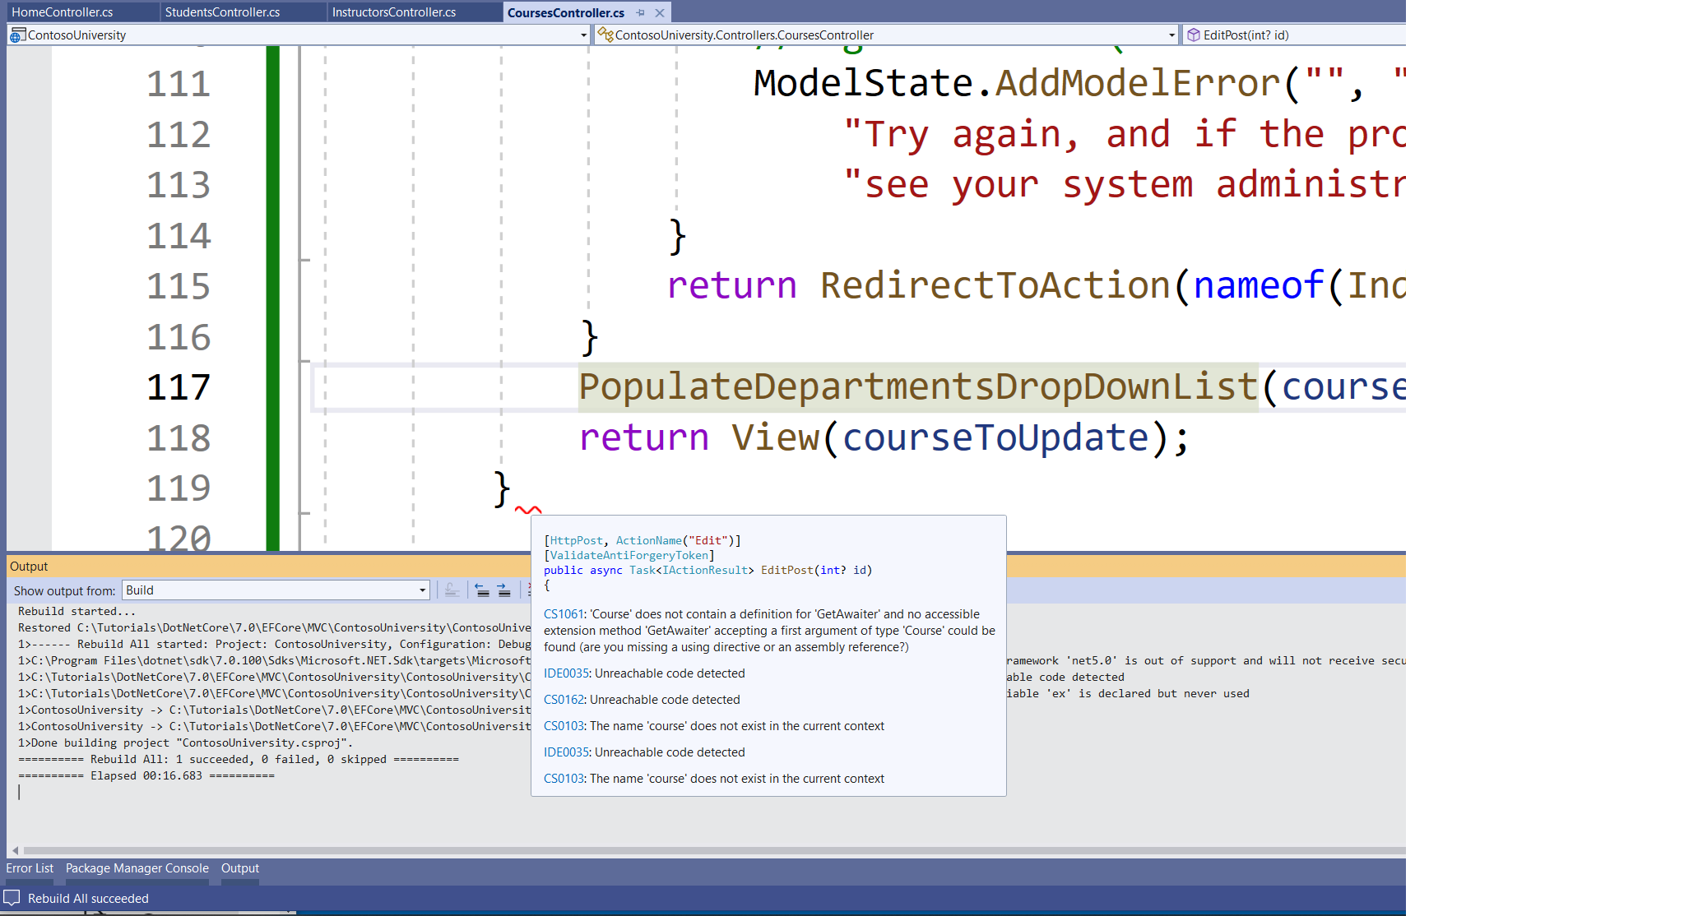Open the Show output from Build dropdown
The width and height of the screenshot is (1698, 916).
[x=276, y=590]
